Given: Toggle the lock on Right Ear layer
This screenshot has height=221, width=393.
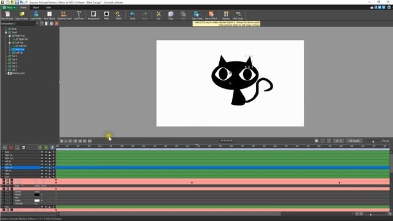Looking at the screenshot, I should click(50, 168).
